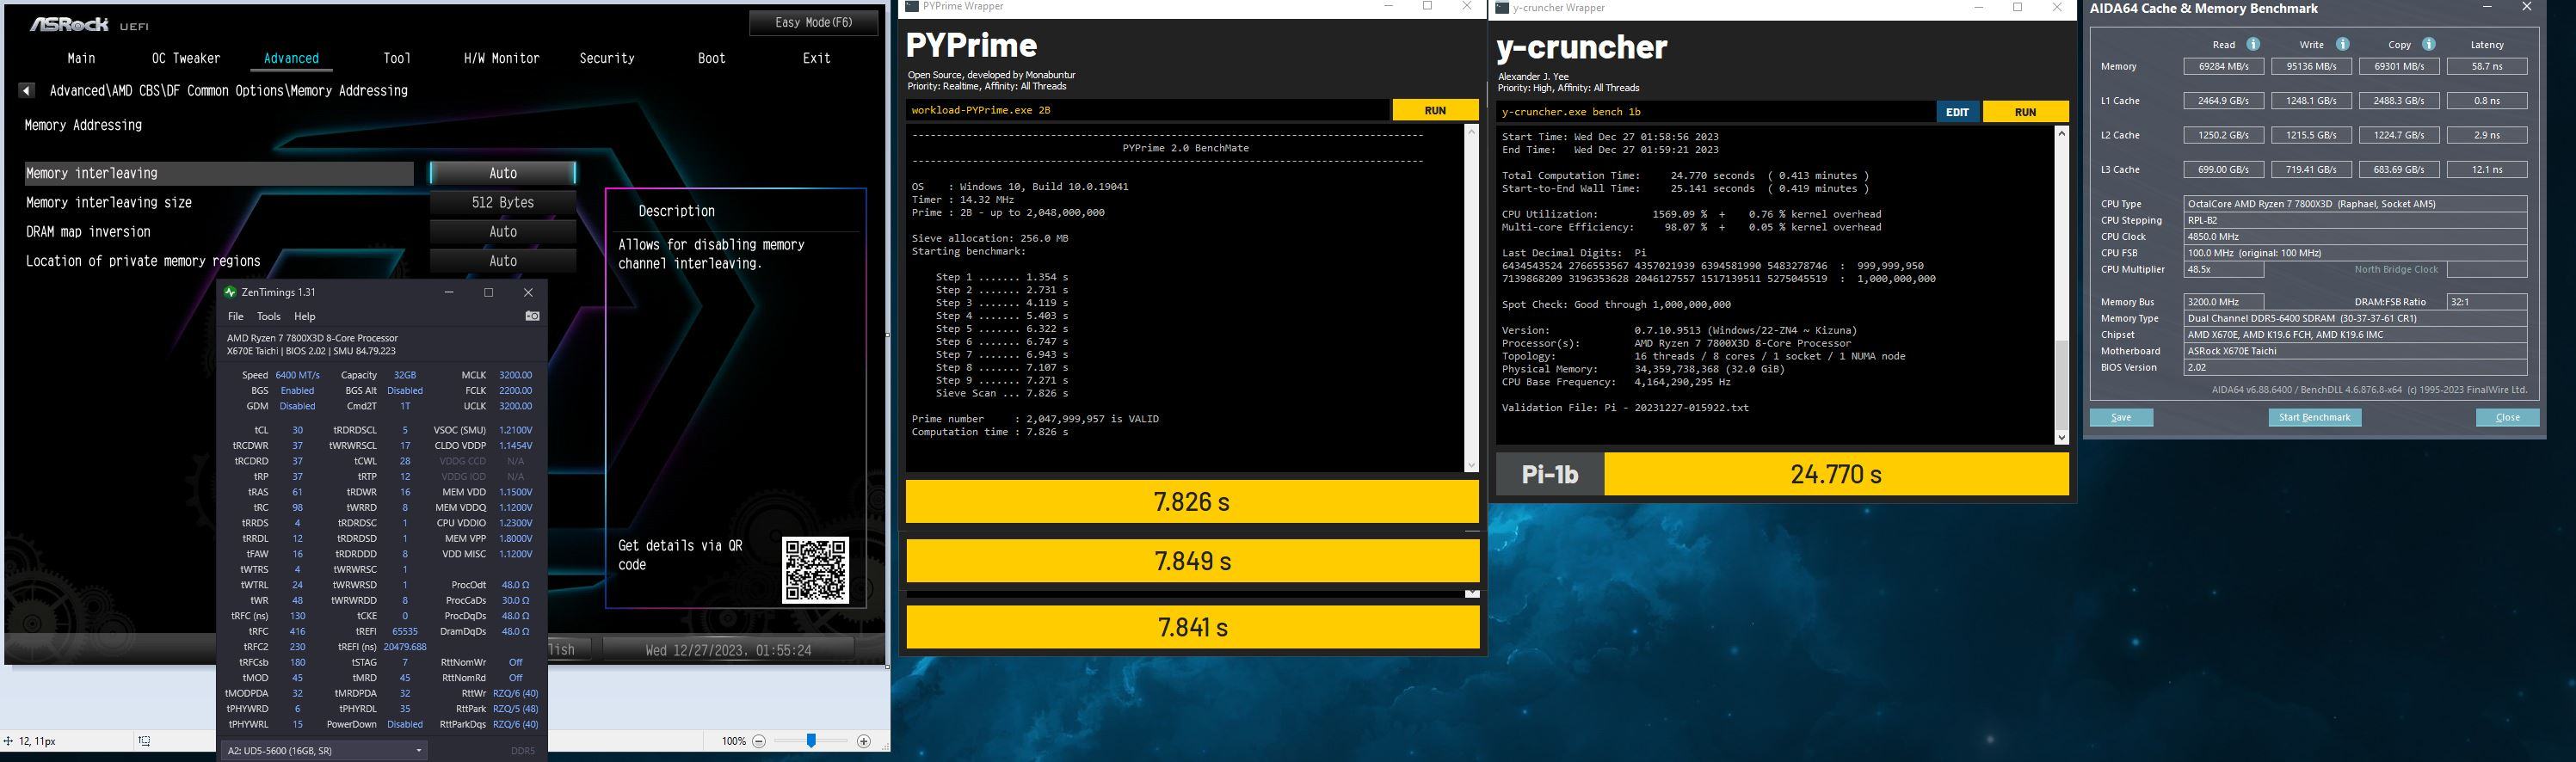Screen dimensions: 2576x762
Task: Click the Memory interleaving row label
Action: pyautogui.click(x=219, y=173)
